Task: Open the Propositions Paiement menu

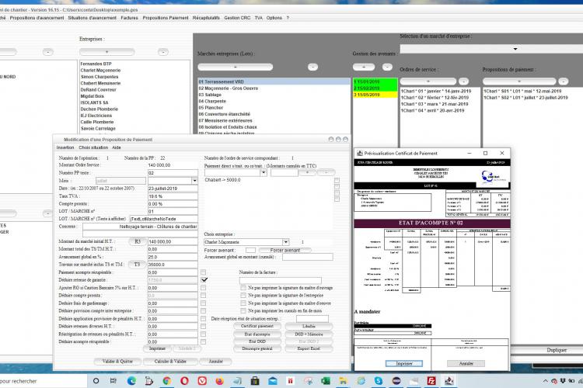Action: click(166, 18)
